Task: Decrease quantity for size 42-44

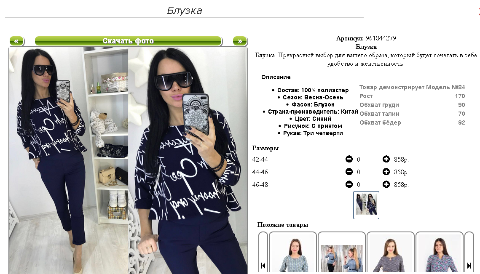Action: coord(349,159)
